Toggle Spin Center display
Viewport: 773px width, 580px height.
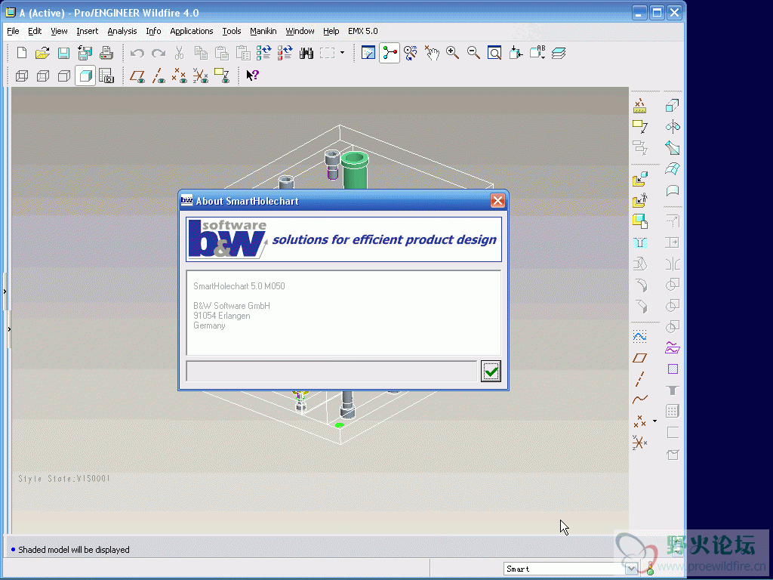click(x=389, y=53)
